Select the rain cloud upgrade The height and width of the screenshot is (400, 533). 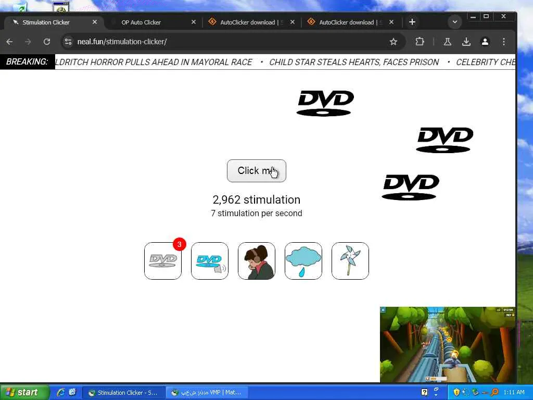[303, 261]
